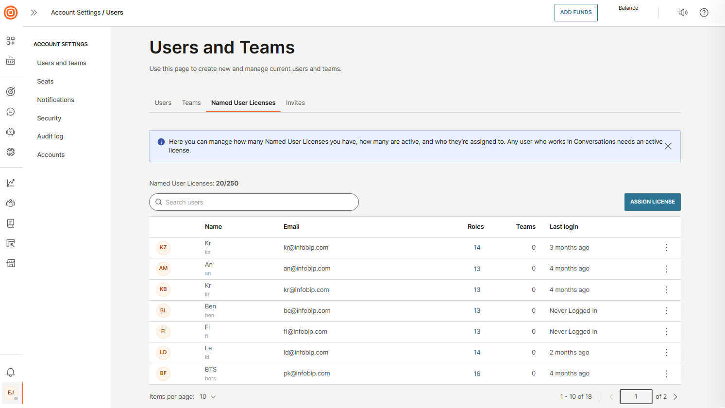Viewport: 725px width, 408px height.
Task: Go to the next page of users
Action: tap(675, 397)
